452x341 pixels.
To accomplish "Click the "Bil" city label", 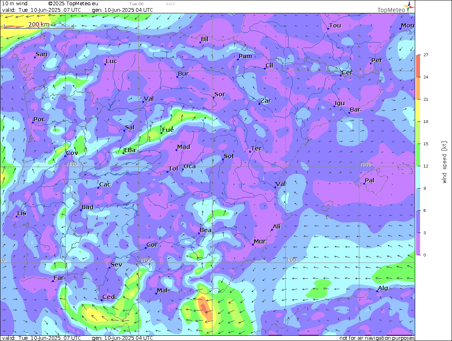I will pyautogui.click(x=204, y=39).
